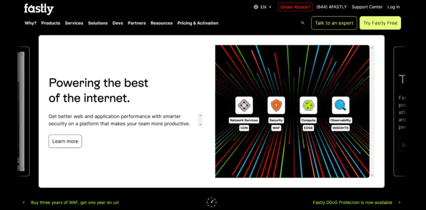Screen dimensions: 426x210
Task: Click the globe language icon
Action: 256,7
